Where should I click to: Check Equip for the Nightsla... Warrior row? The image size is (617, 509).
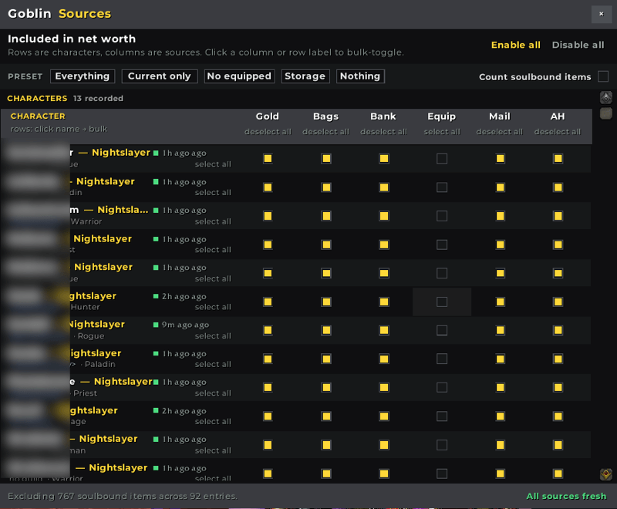point(442,216)
